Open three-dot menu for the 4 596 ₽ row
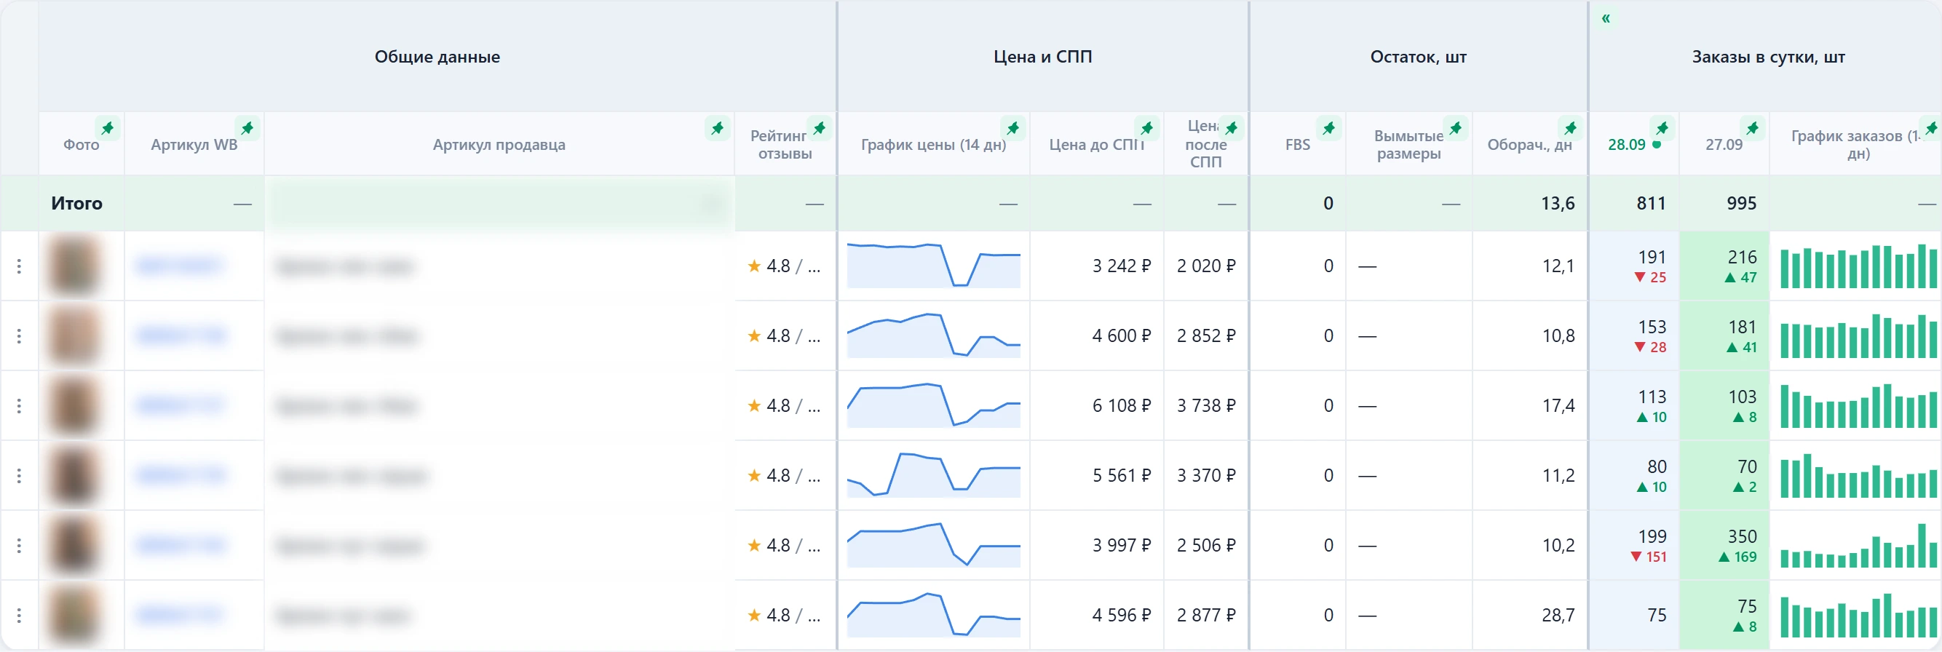Screen dimensions: 1942x652 click(19, 616)
